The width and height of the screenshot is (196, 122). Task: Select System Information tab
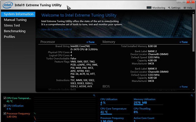click(x=18, y=14)
